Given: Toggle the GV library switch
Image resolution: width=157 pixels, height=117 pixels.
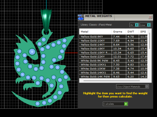Looking at the screenshot, I should click(x=134, y=25).
